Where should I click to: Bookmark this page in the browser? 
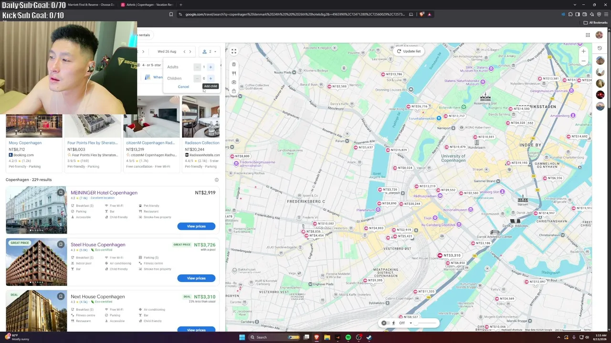[171, 14]
